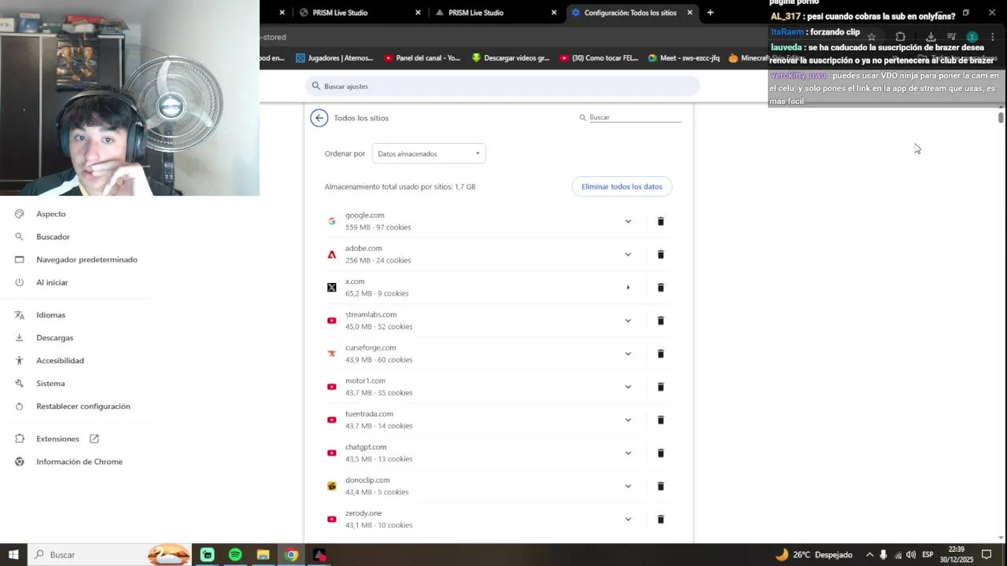The height and width of the screenshot is (566, 1007).
Task: Click trash icon for tuentrada.com
Action: pyautogui.click(x=661, y=420)
